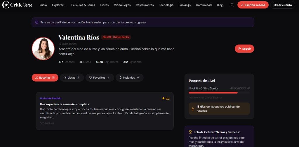Viewport: 299px width, 147px height.
Task: Follow Valentina Ríos with Seguir button
Action: coord(244,49)
